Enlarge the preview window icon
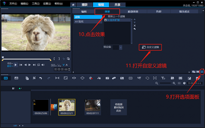Viewport: 205px width, 128px height. 68,59
